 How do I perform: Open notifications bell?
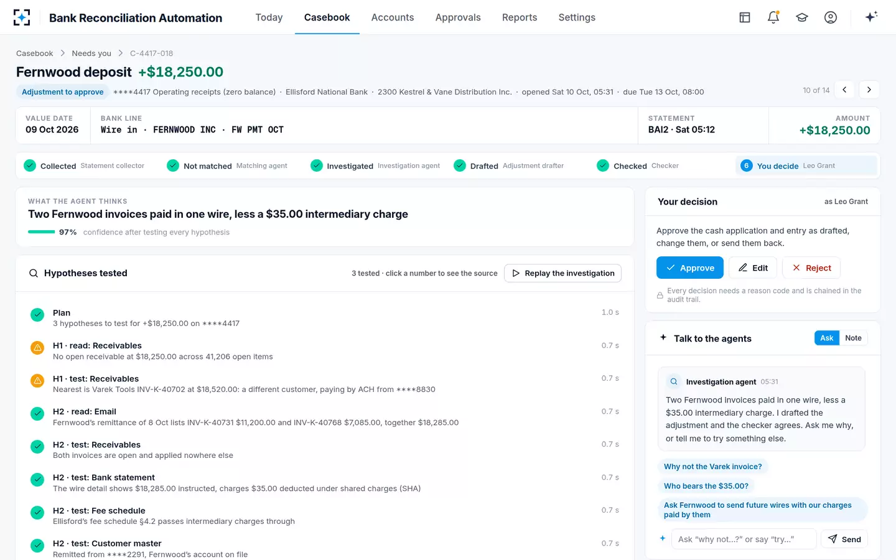[x=773, y=17]
